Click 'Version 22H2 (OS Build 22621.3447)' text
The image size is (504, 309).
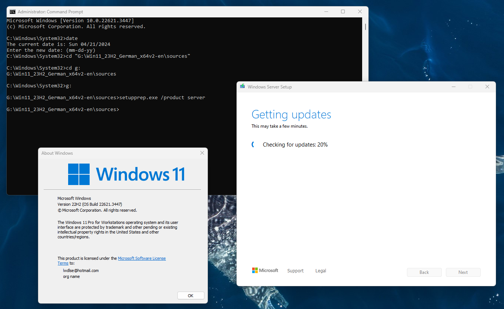(90, 204)
